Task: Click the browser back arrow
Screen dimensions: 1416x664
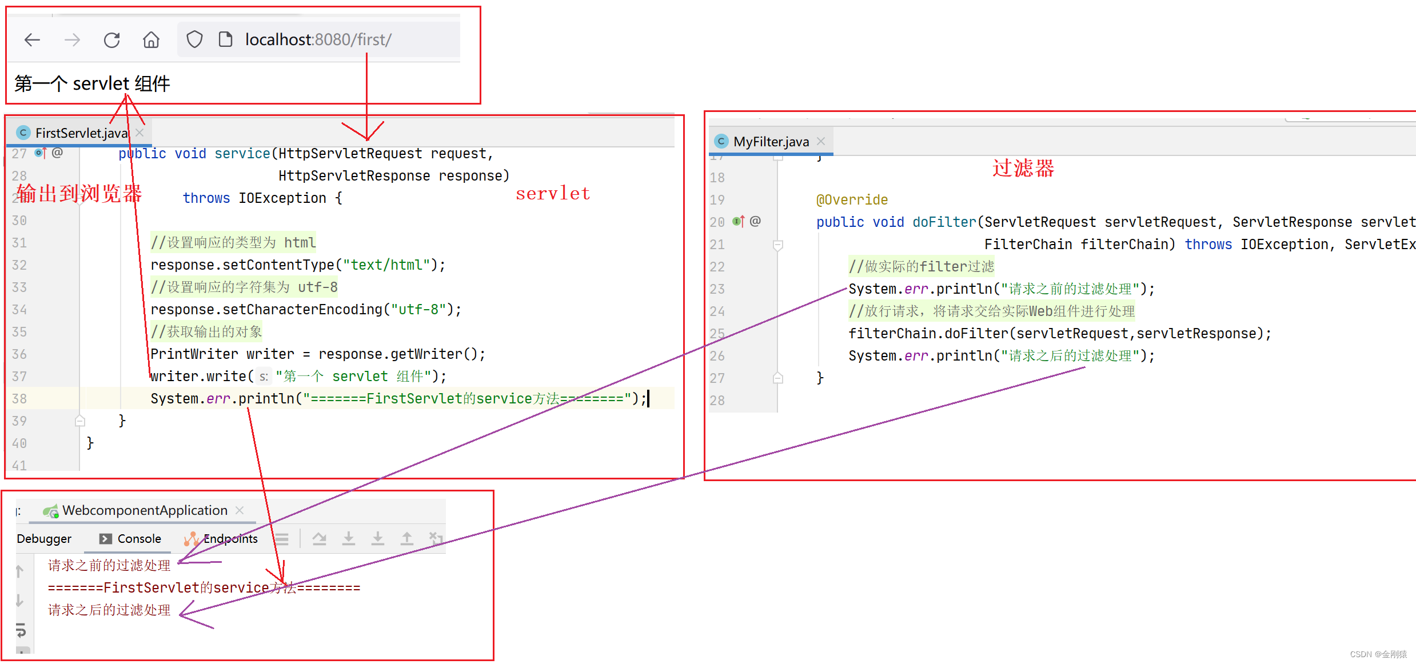Action: tap(33, 39)
